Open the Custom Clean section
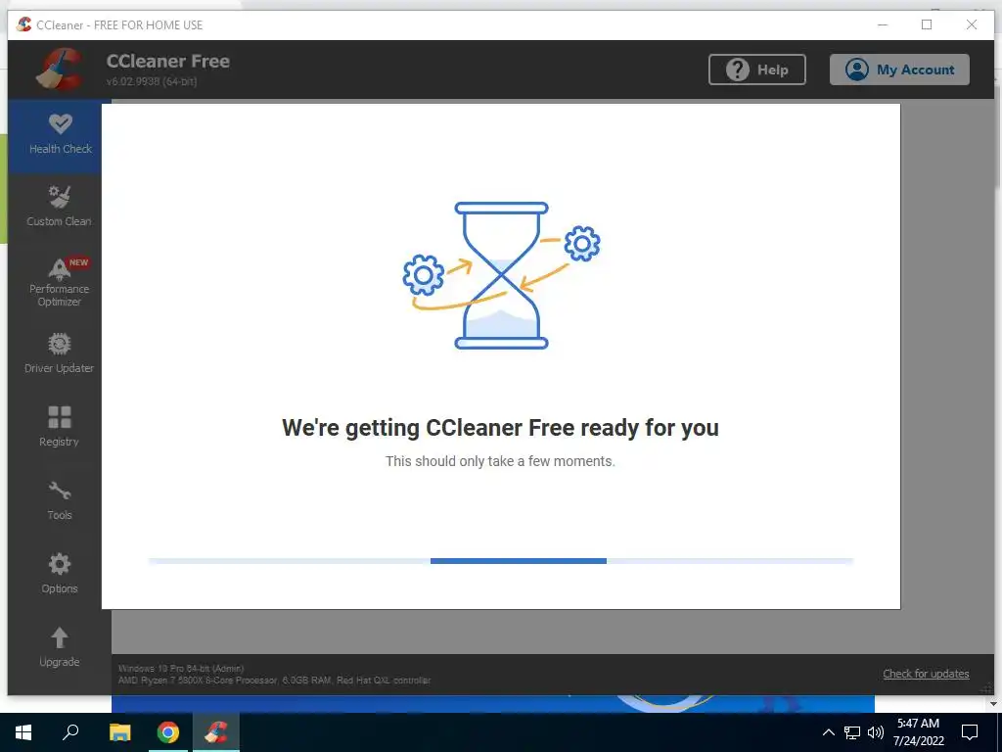 click(59, 206)
